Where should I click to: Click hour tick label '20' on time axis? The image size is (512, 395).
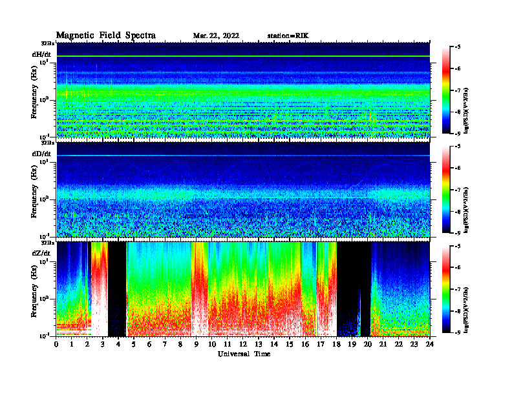368,345
